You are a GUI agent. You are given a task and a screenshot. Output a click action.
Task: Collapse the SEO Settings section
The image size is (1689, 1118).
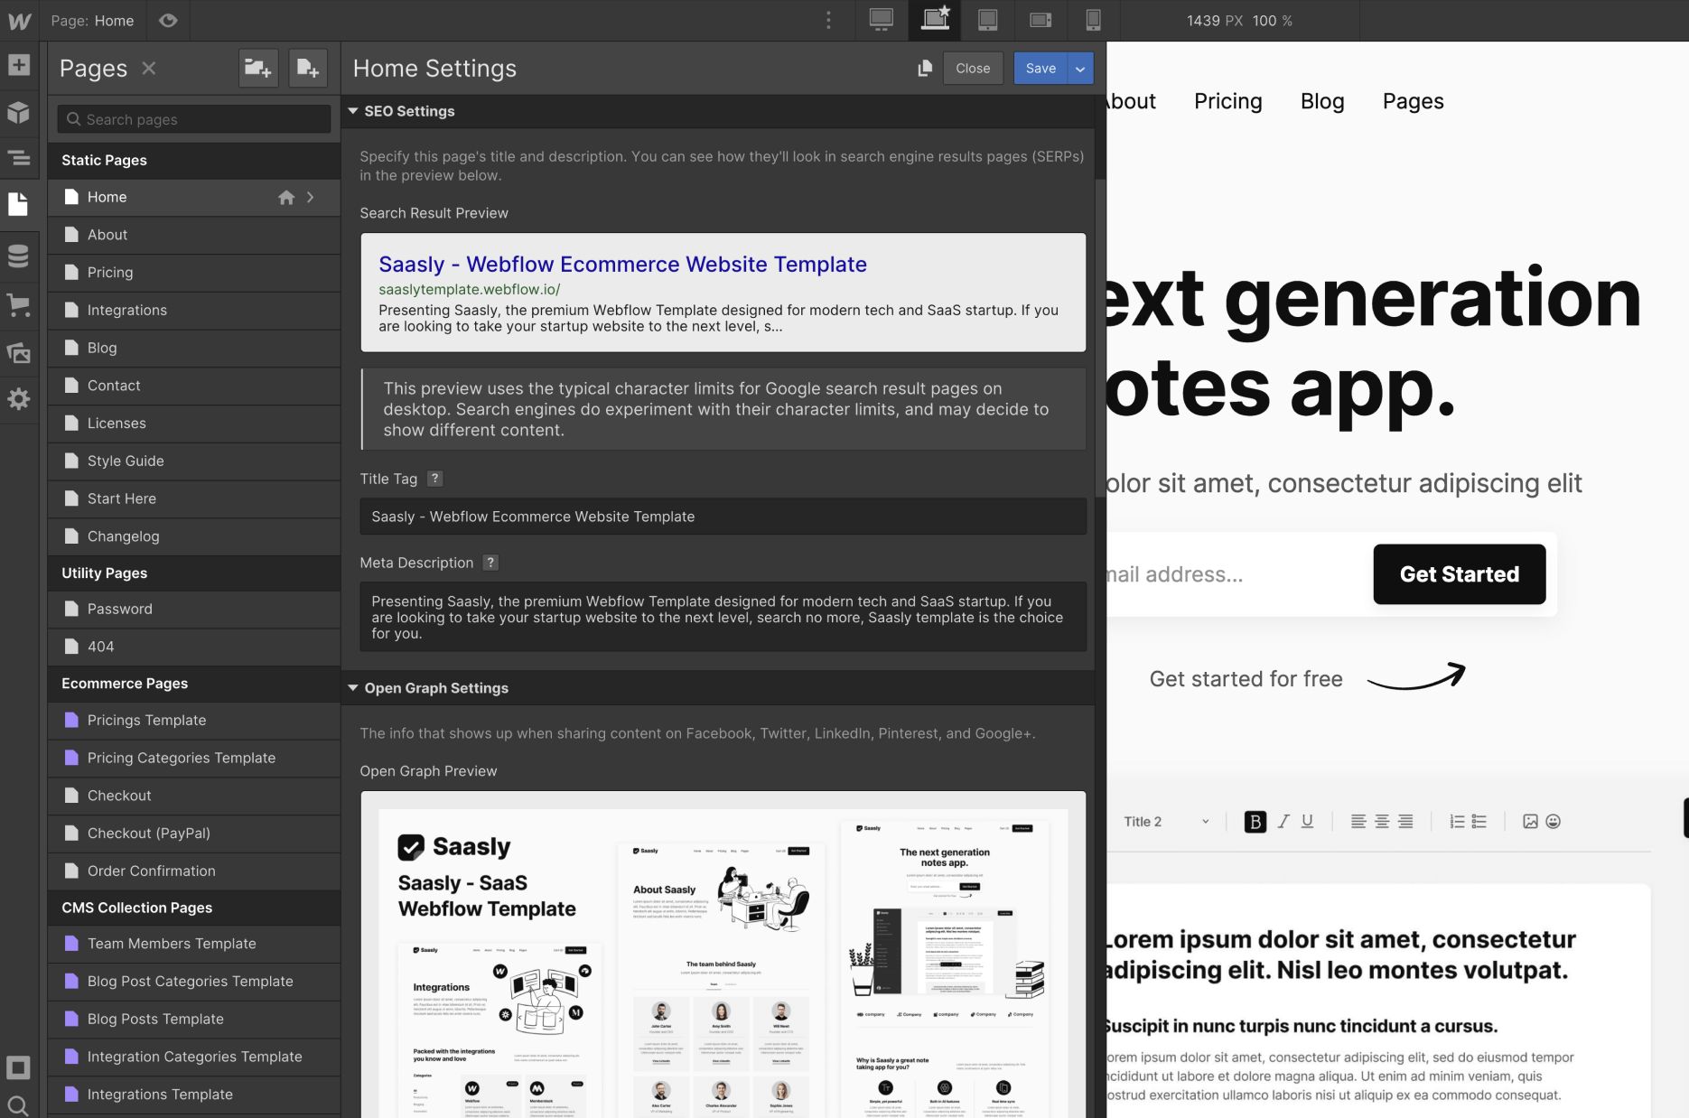pyautogui.click(x=353, y=111)
